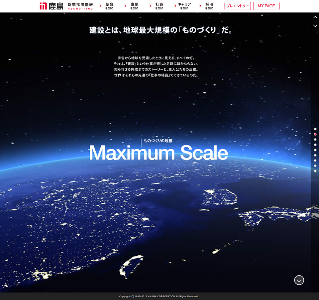Click headline 建設とは、地球最大規模の「ものづくり」だ。
Screen dimensions: 319x300
point(161,30)
